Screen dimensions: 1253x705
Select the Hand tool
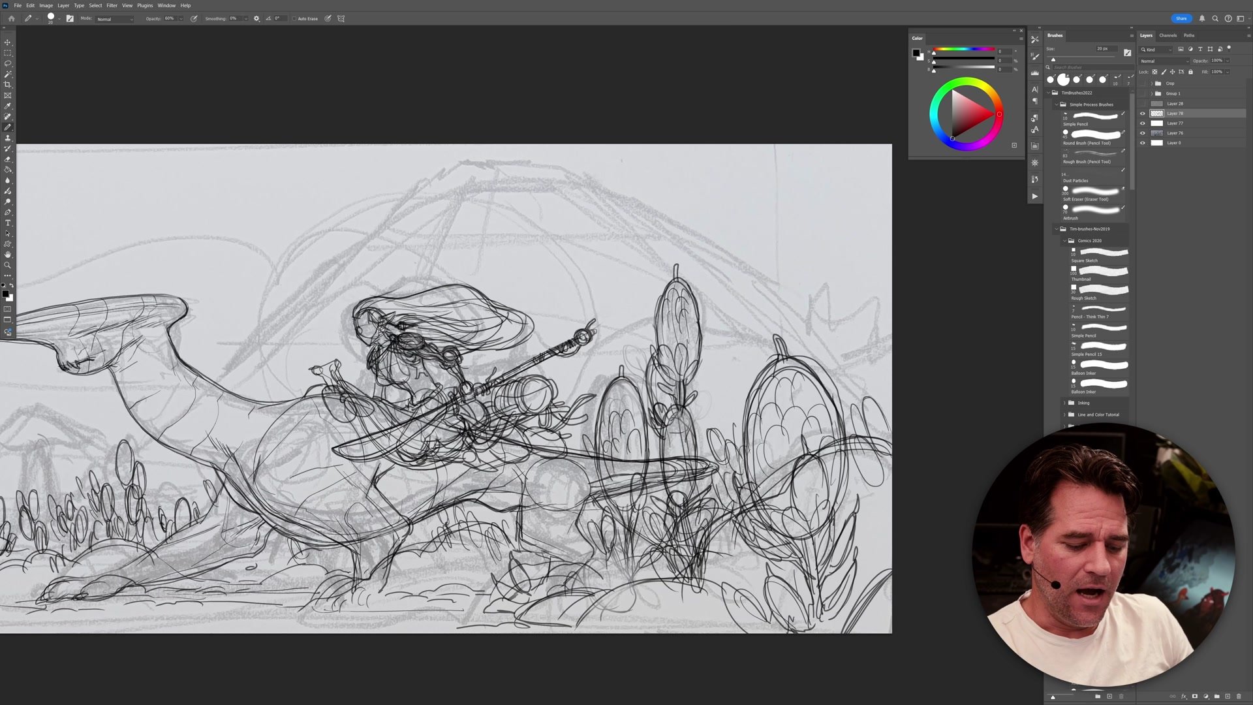[8, 255]
